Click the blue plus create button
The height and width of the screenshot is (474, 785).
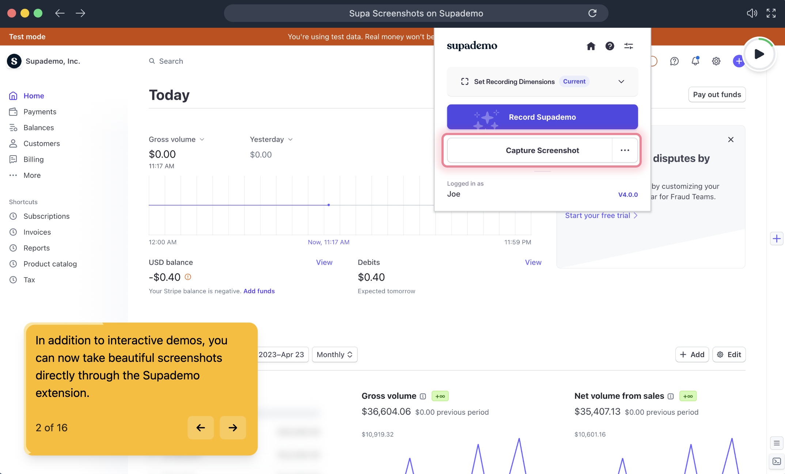[x=739, y=61]
